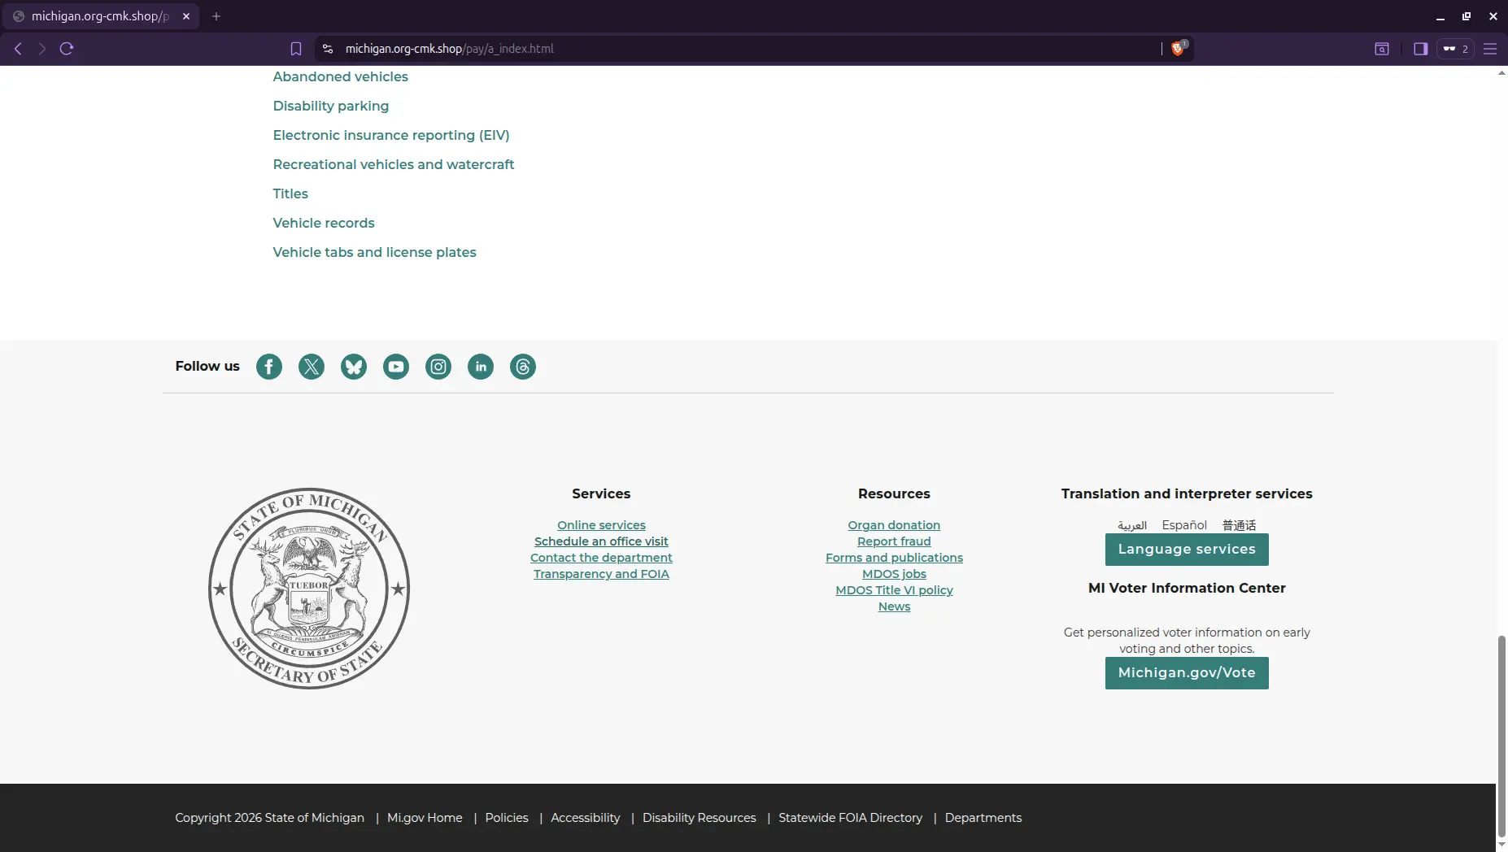Image resolution: width=1508 pixels, height=852 pixels.
Task: Click the YouTube follow icon
Action: [x=396, y=367]
